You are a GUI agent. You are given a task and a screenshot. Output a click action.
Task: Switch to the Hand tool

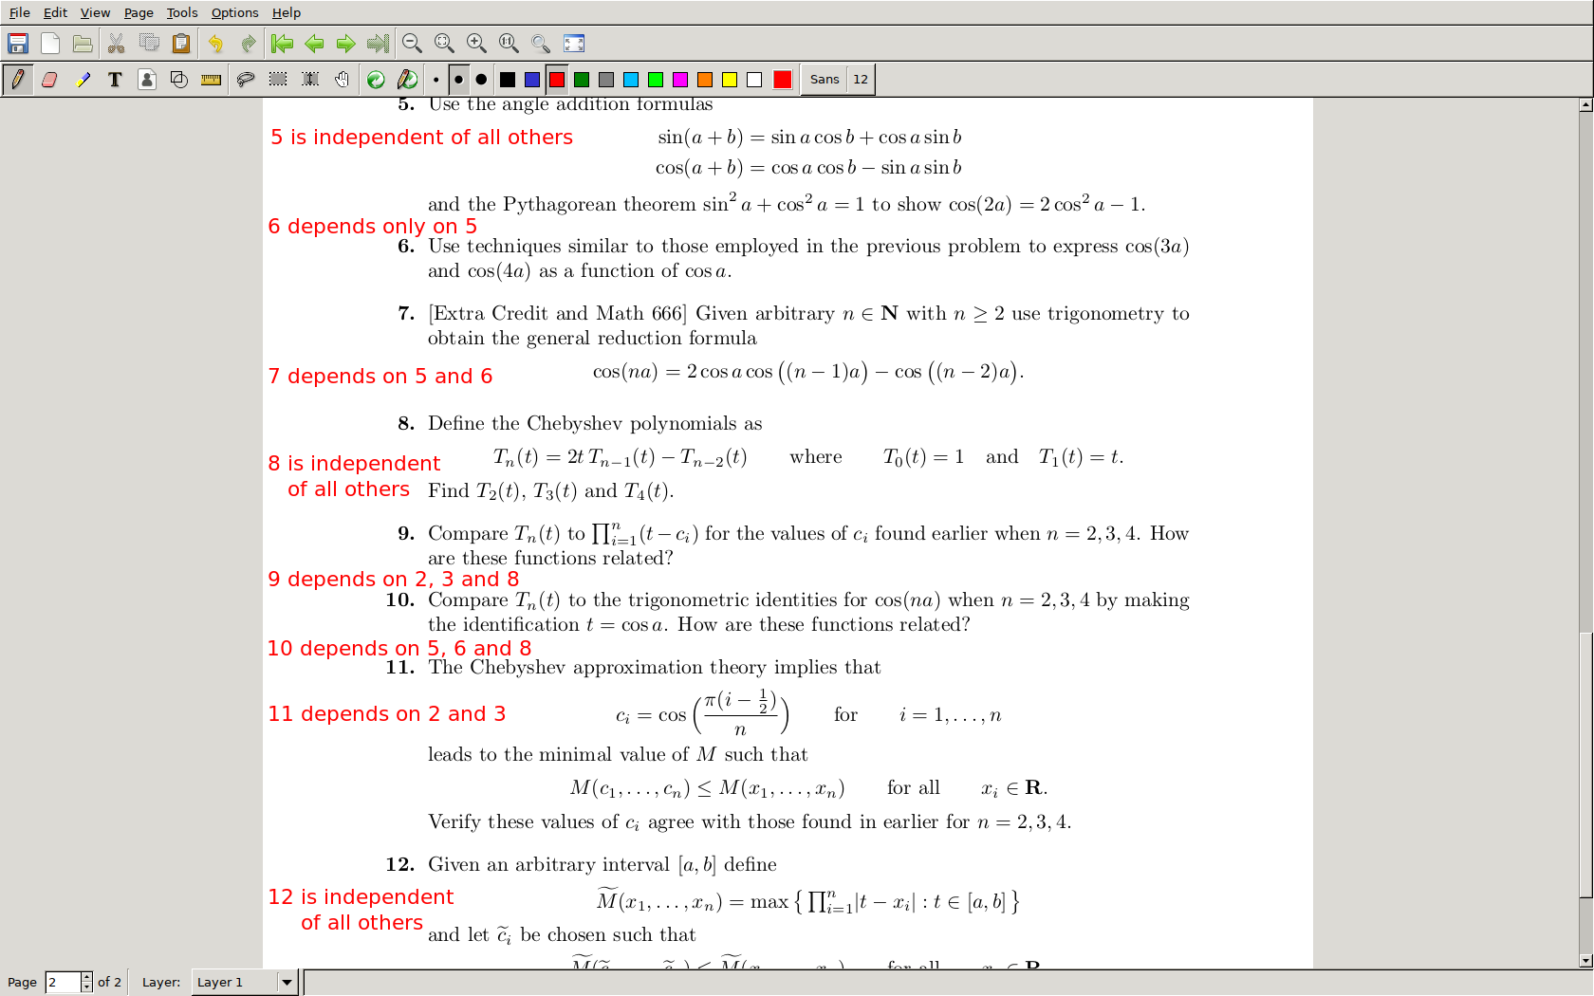click(343, 80)
